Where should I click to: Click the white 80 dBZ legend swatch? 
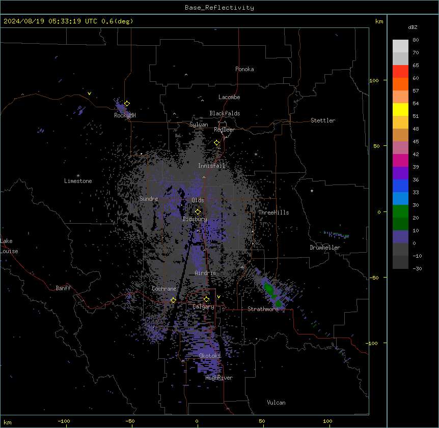tap(400, 46)
